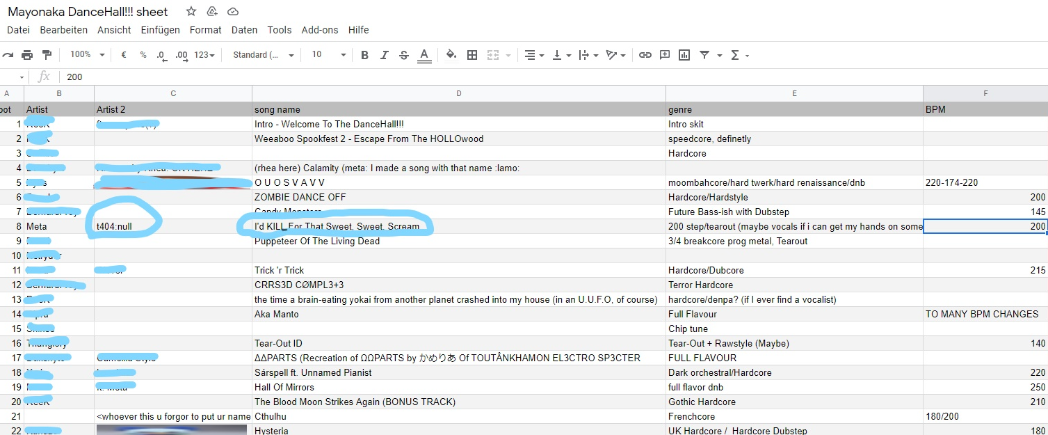This screenshot has width=1048, height=435.
Task: Click the print icon
Action: (x=27, y=55)
